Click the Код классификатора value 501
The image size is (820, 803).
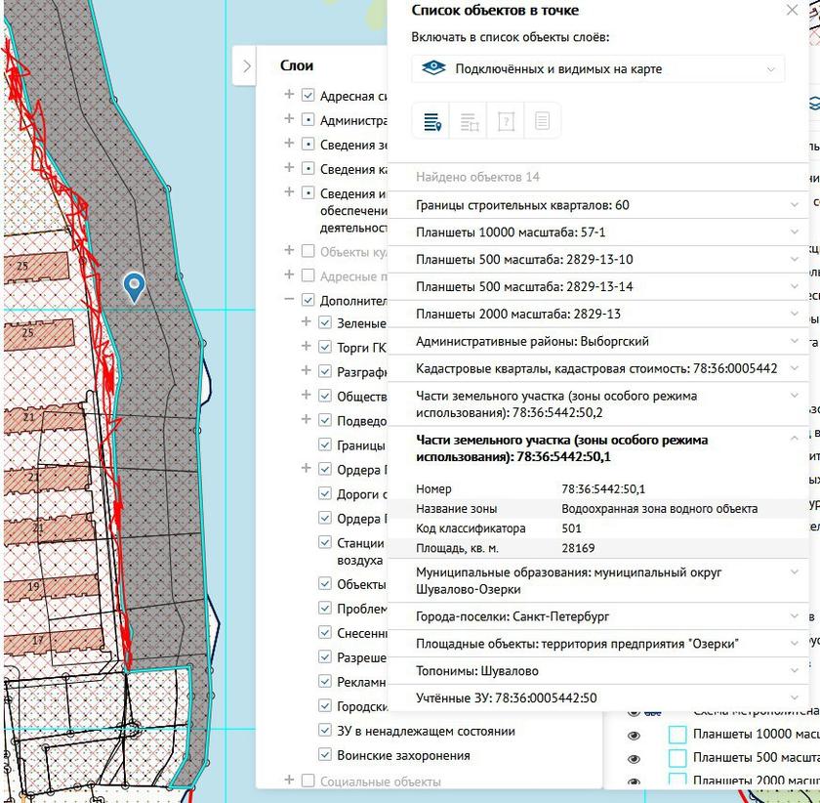click(x=571, y=528)
